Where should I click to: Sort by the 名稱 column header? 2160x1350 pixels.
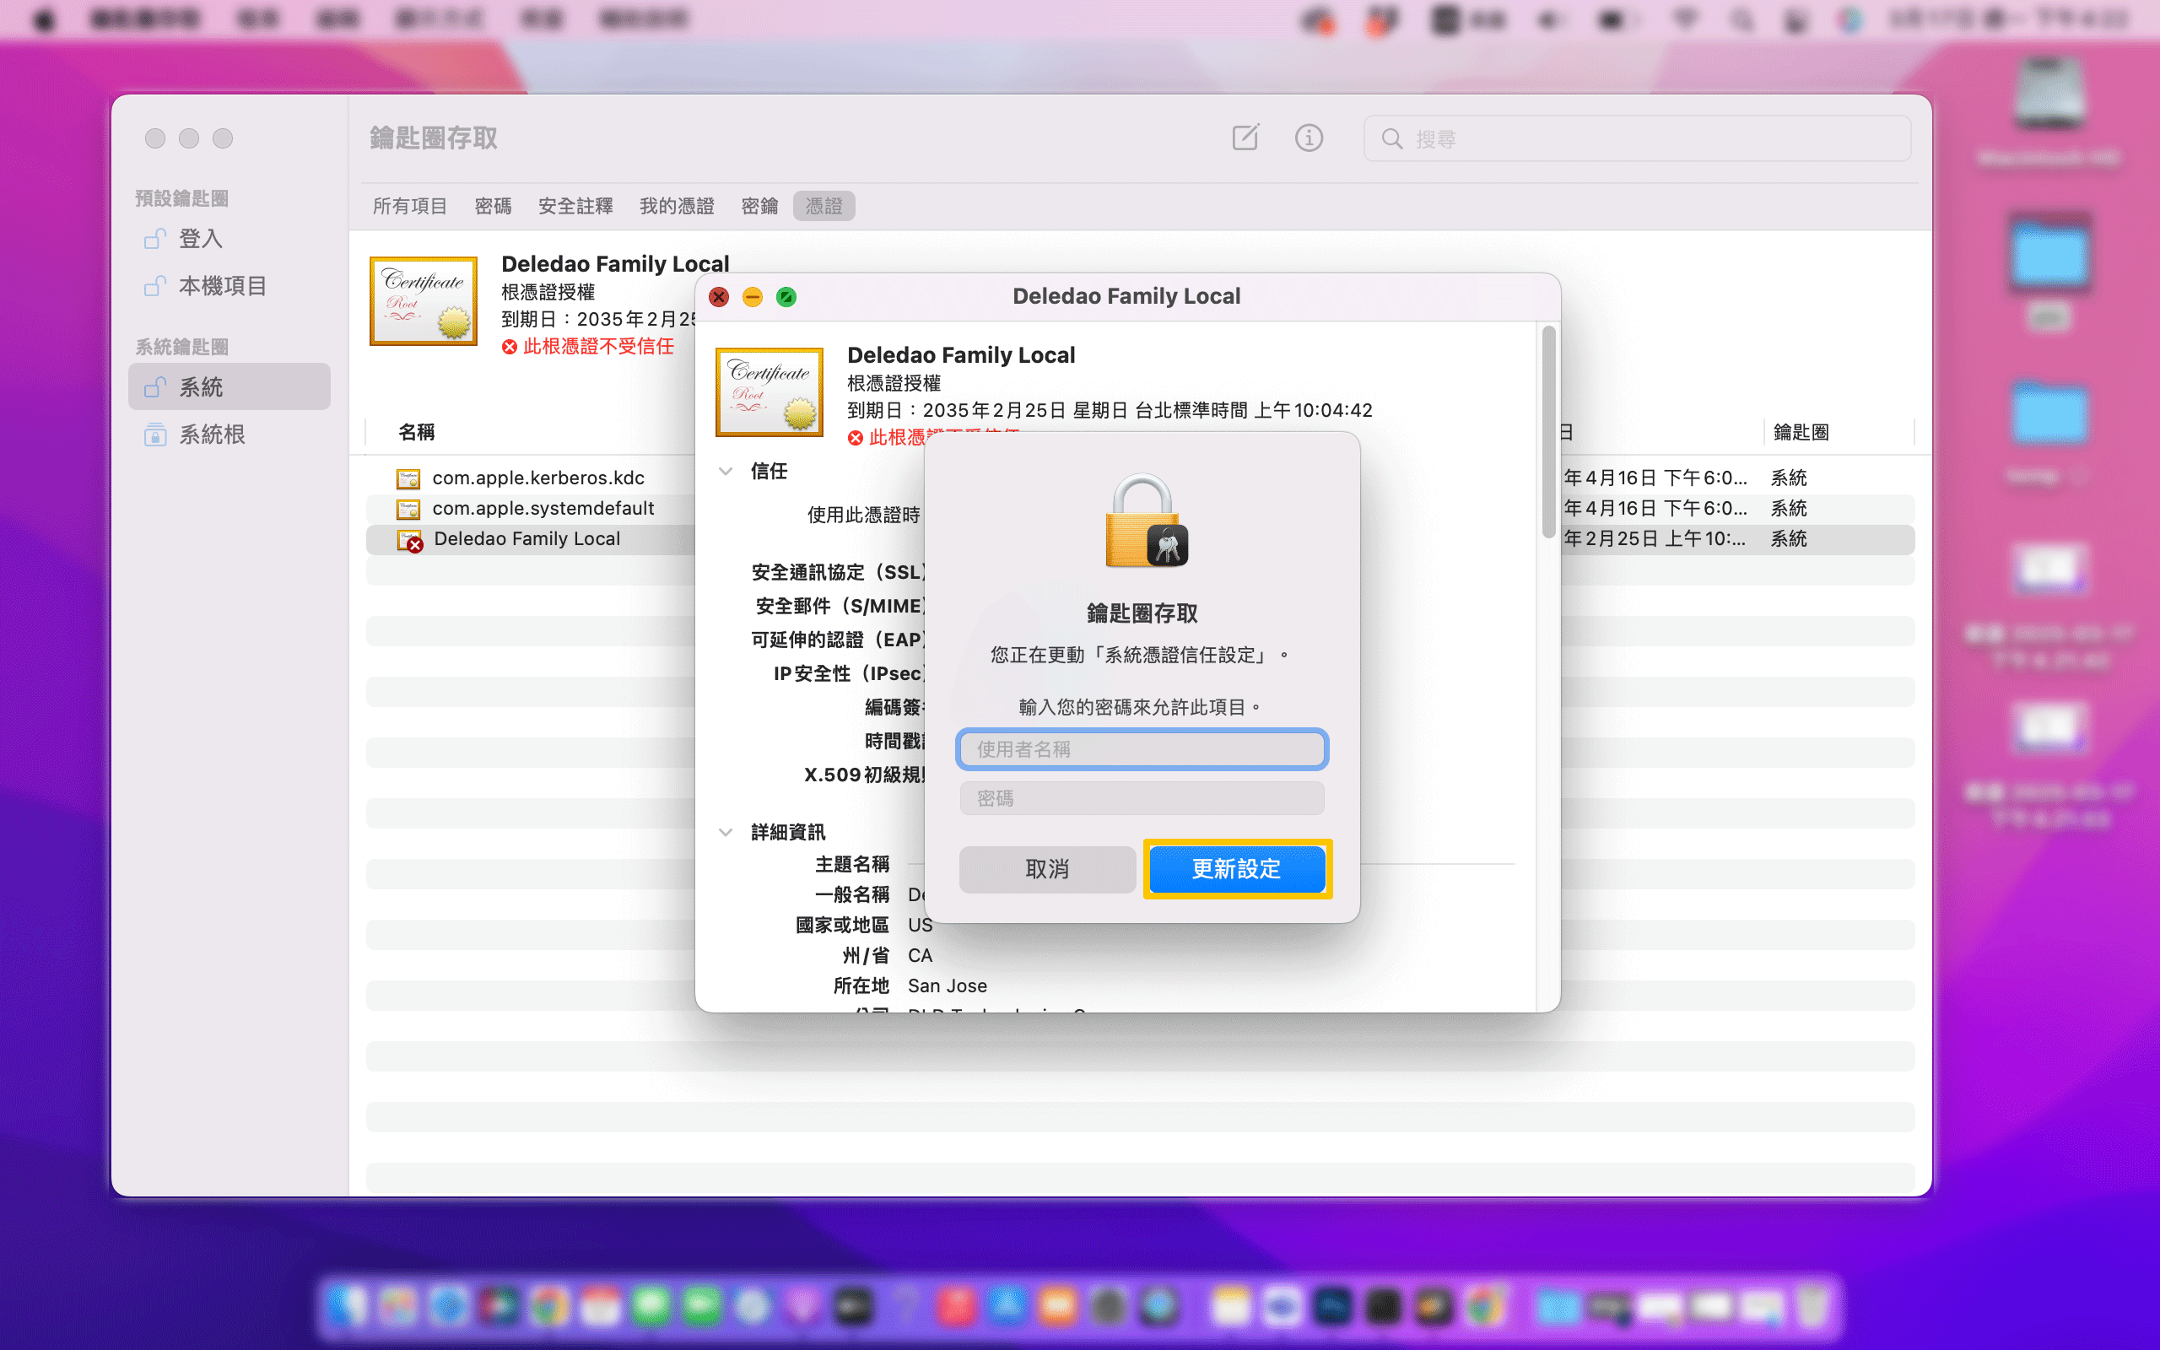pyautogui.click(x=416, y=432)
